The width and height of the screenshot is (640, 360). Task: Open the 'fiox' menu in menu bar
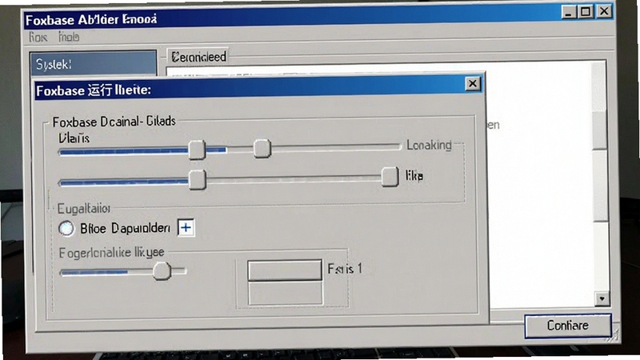pyautogui.click(x=38, y=38)
